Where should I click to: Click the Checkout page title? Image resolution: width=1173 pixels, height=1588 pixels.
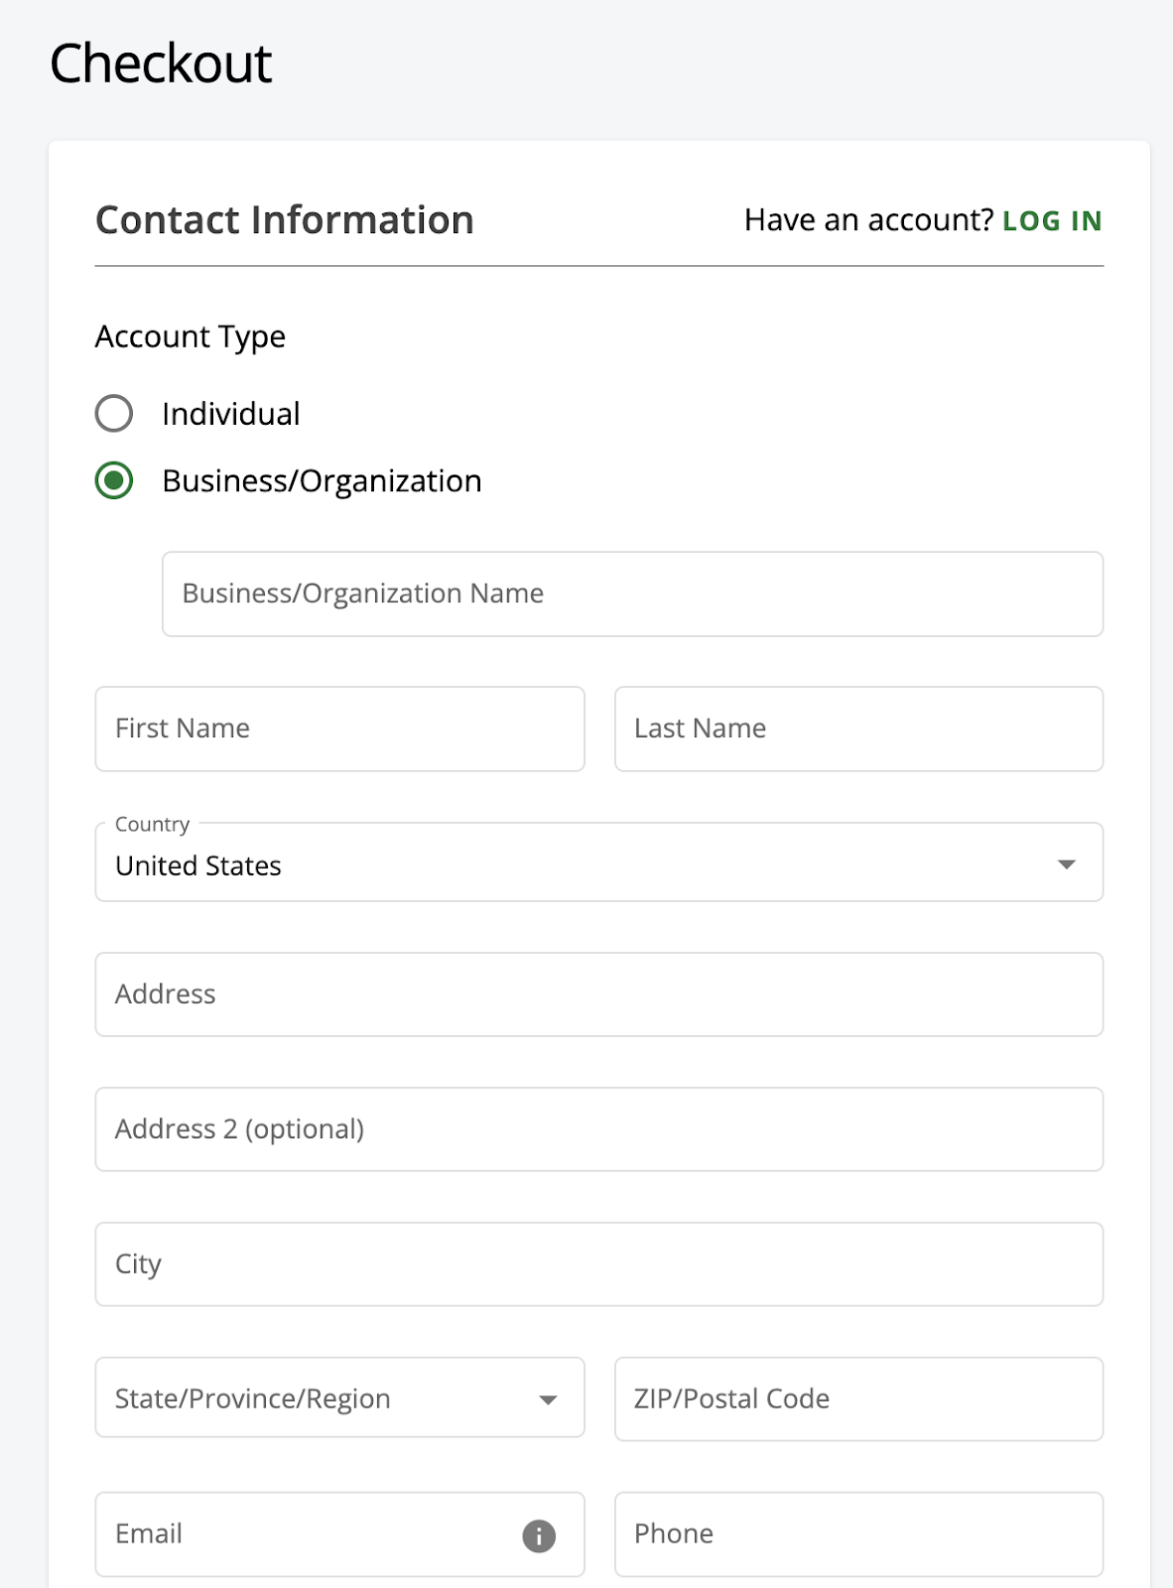[x=161, y=65]
